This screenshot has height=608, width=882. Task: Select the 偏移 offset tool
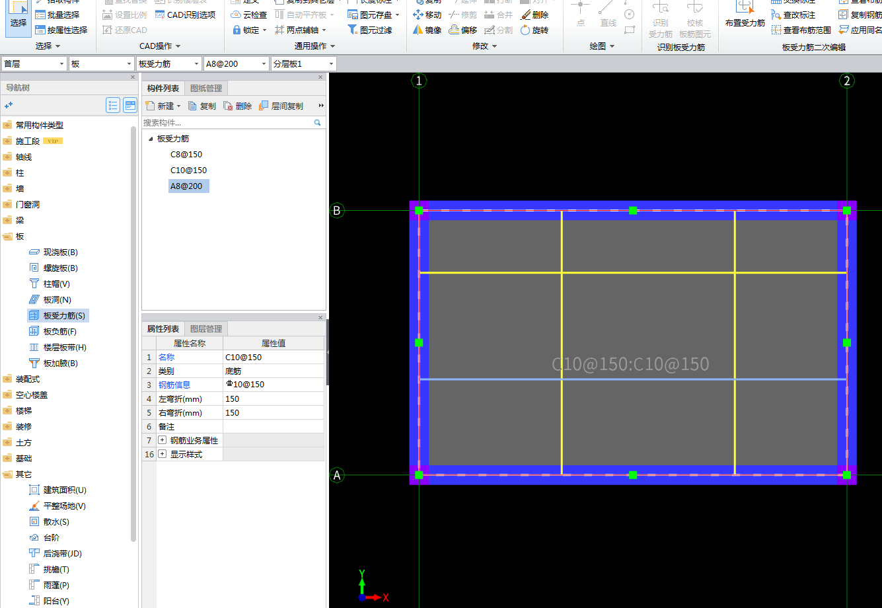462,30
